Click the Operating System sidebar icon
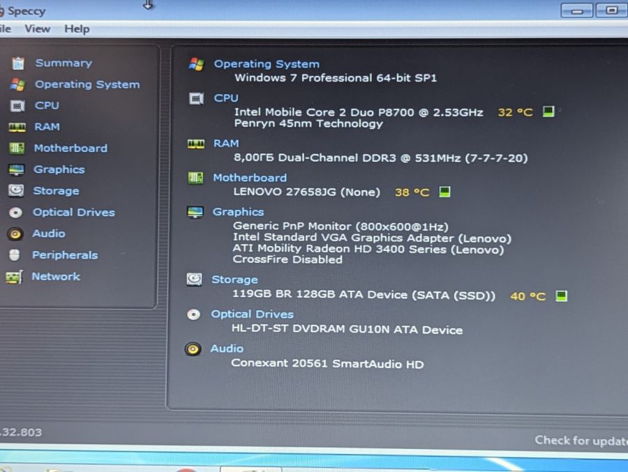Screen dimensions: 628x472 pyautogui.click(x=17, y=84)
